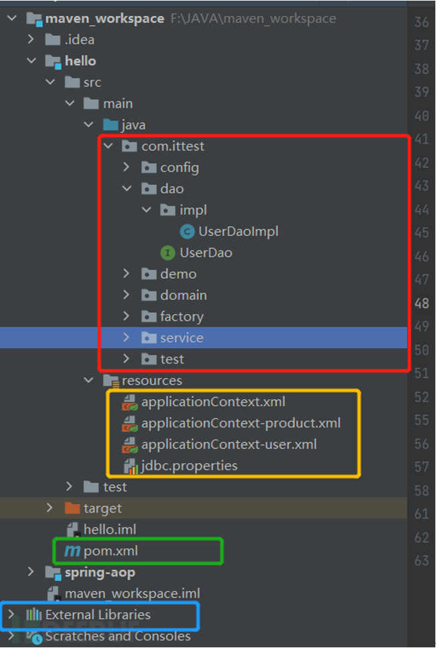Select the factory package

pos(182,317)
